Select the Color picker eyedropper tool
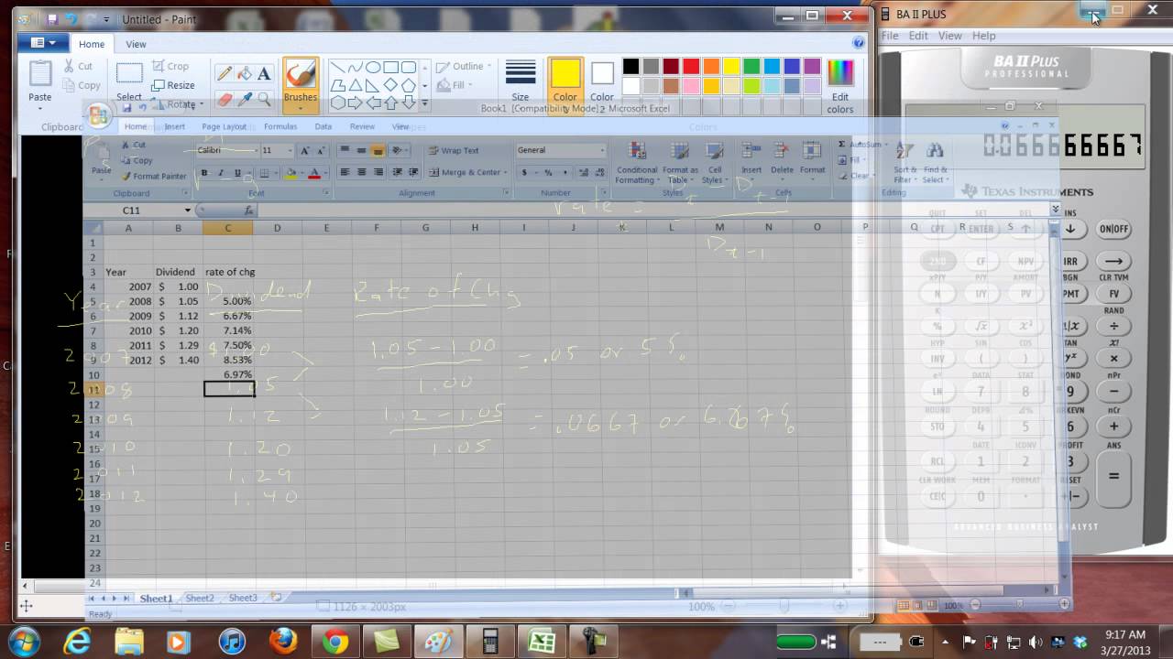1173x659 pixels. [244, 98]
